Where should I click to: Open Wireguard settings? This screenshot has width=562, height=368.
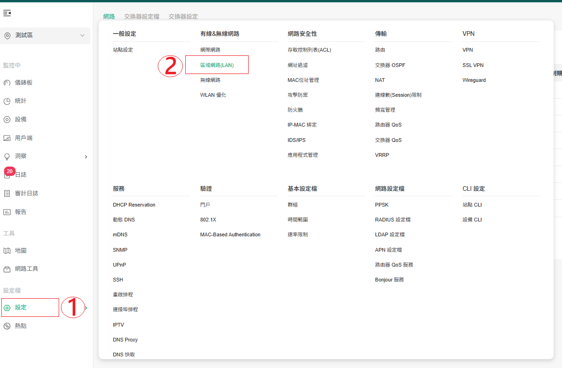click(x=474, y=80)
